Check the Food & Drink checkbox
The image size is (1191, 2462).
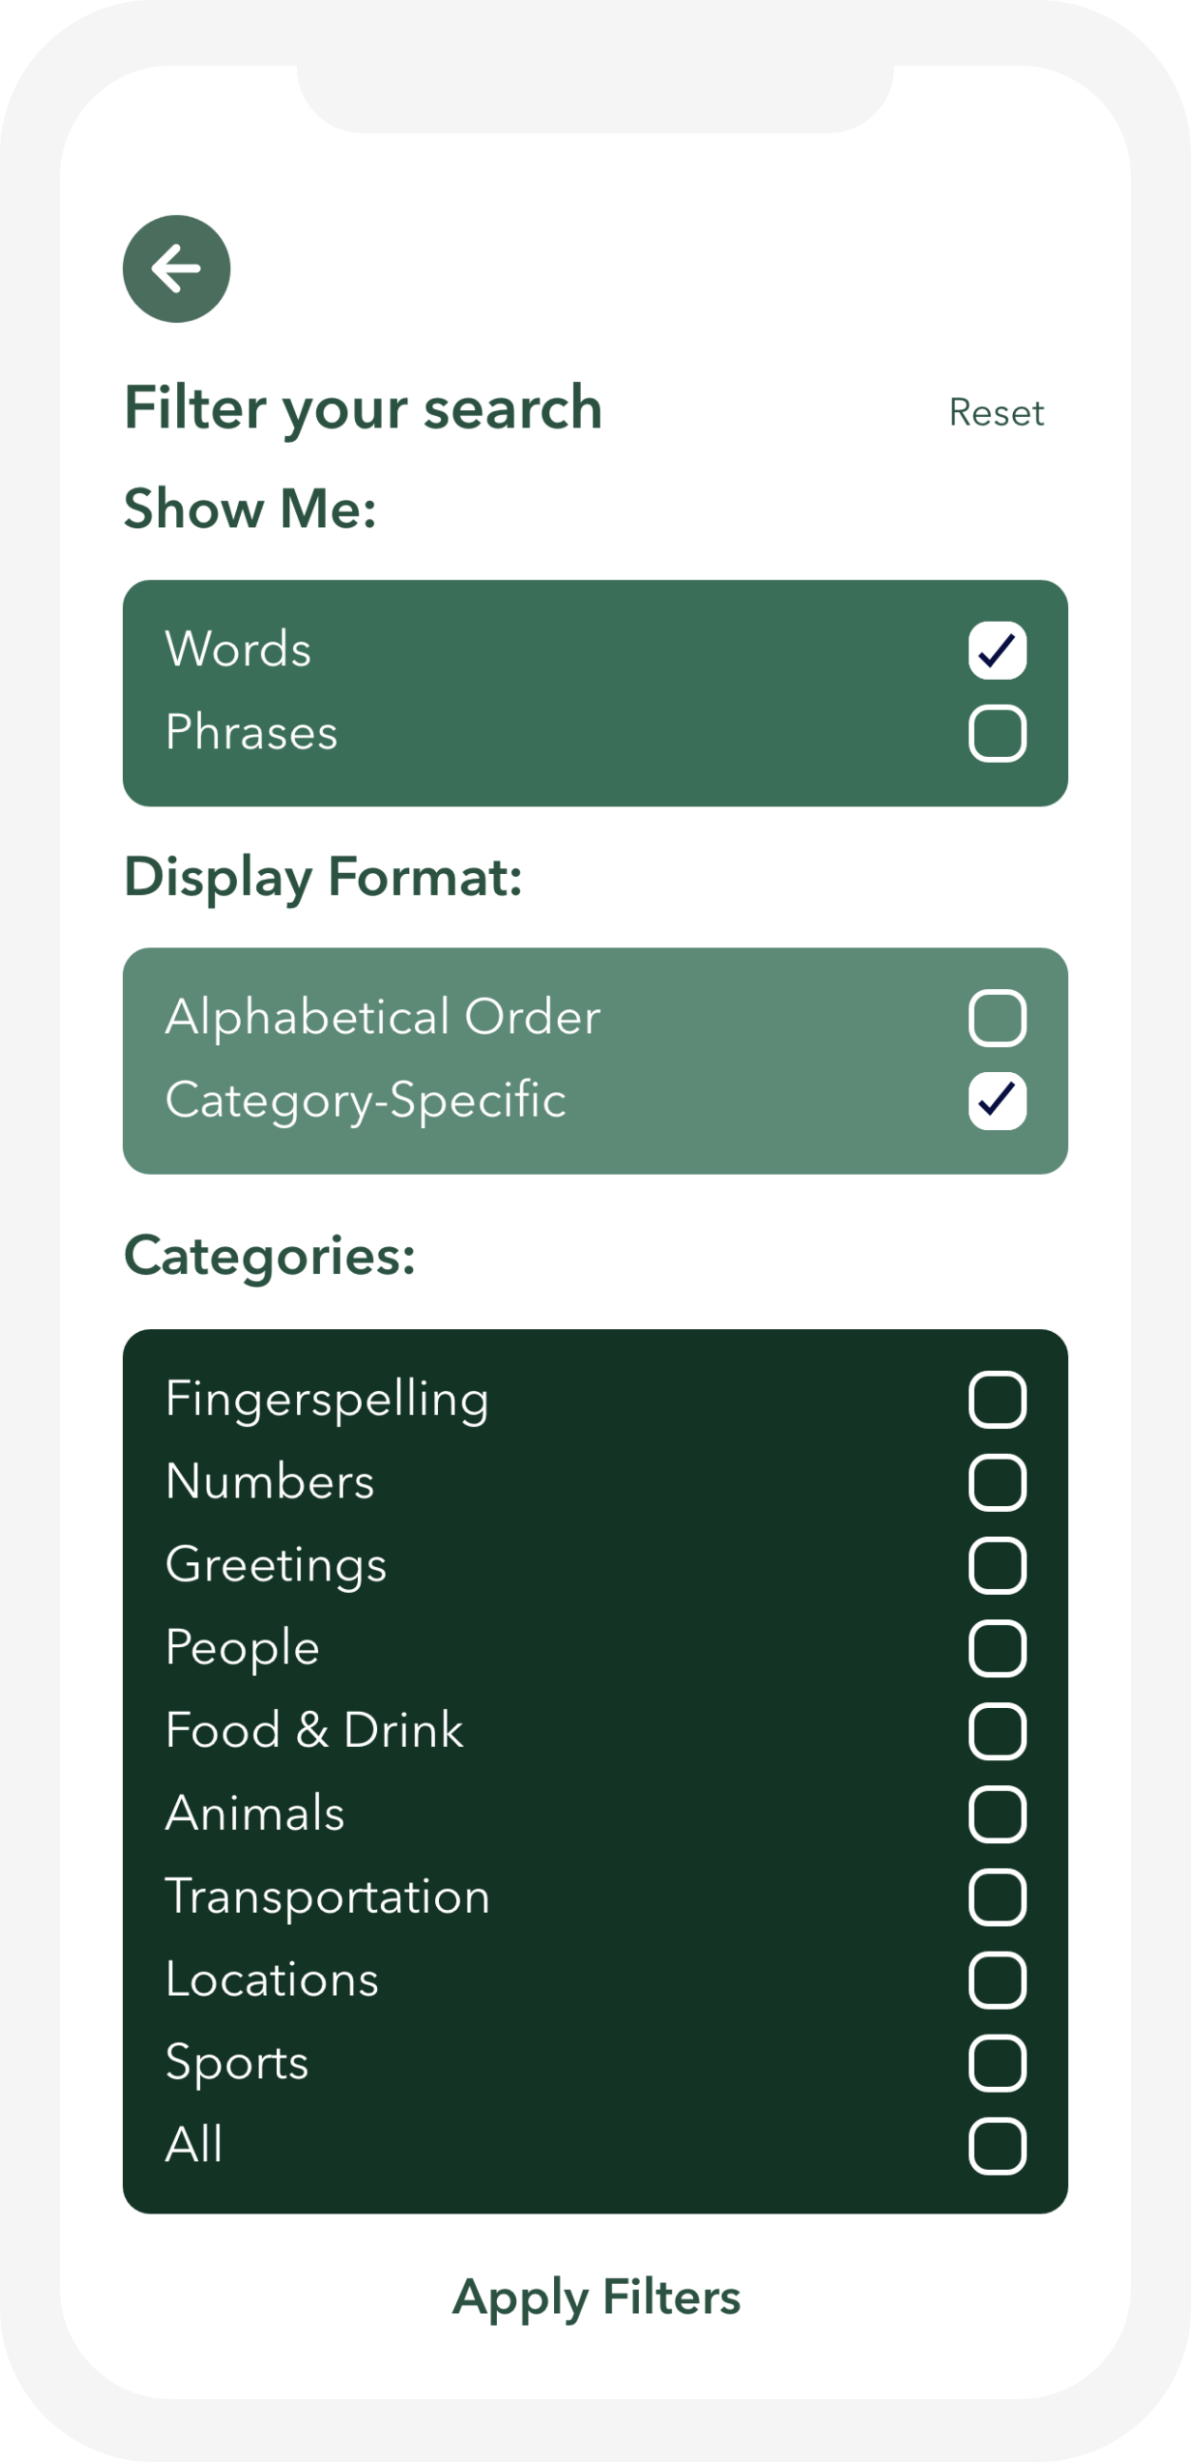pos(997,1732)
